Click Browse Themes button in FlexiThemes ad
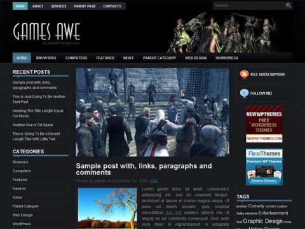 coord(264,181)
